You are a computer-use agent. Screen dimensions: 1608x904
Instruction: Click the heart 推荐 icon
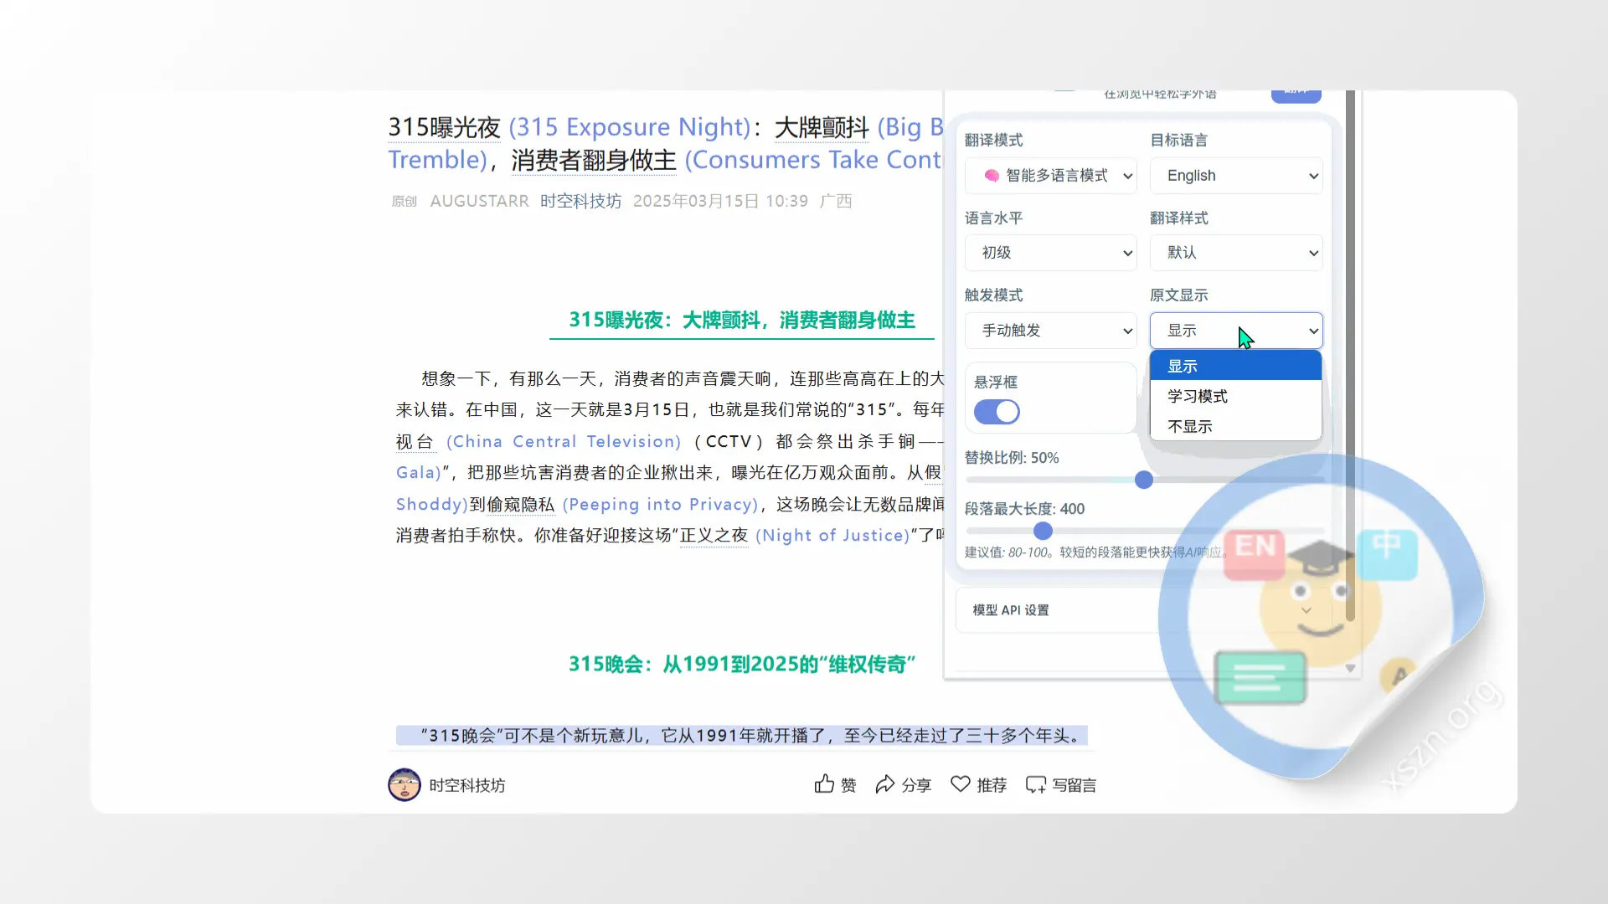point(961,784)
